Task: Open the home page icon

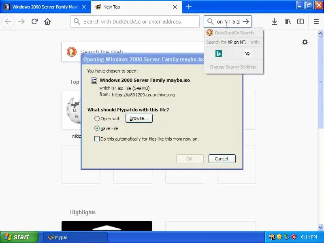Action: tap(47, 21)
